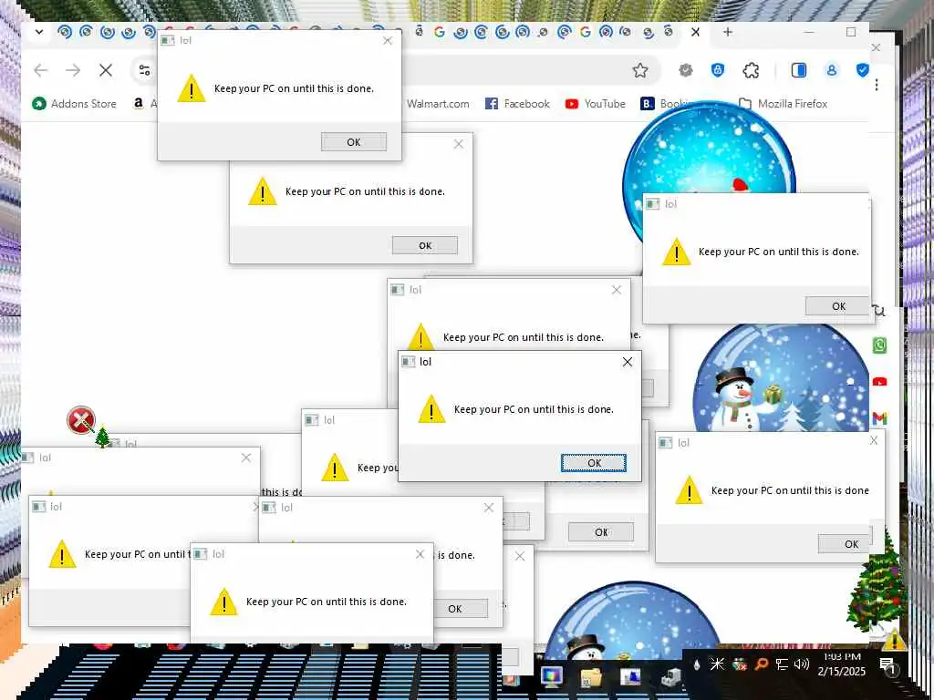Go back in Chrome

(40, 71)
